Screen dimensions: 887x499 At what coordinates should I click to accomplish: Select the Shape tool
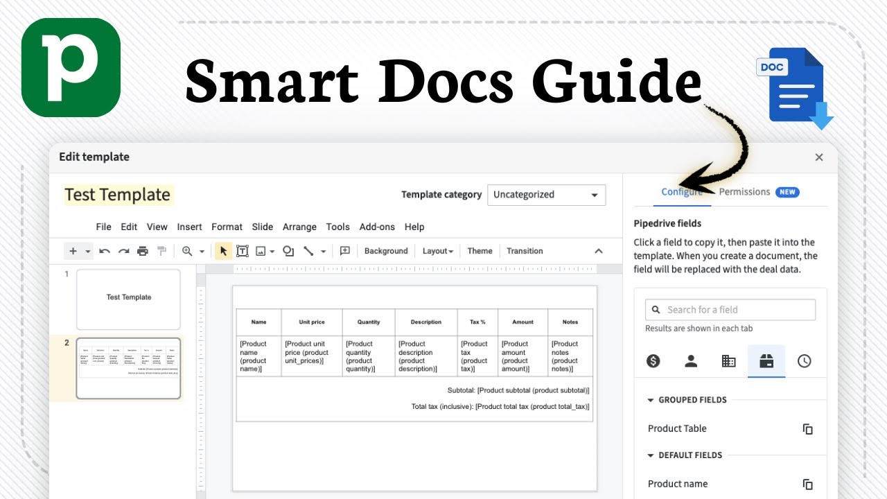288,251
